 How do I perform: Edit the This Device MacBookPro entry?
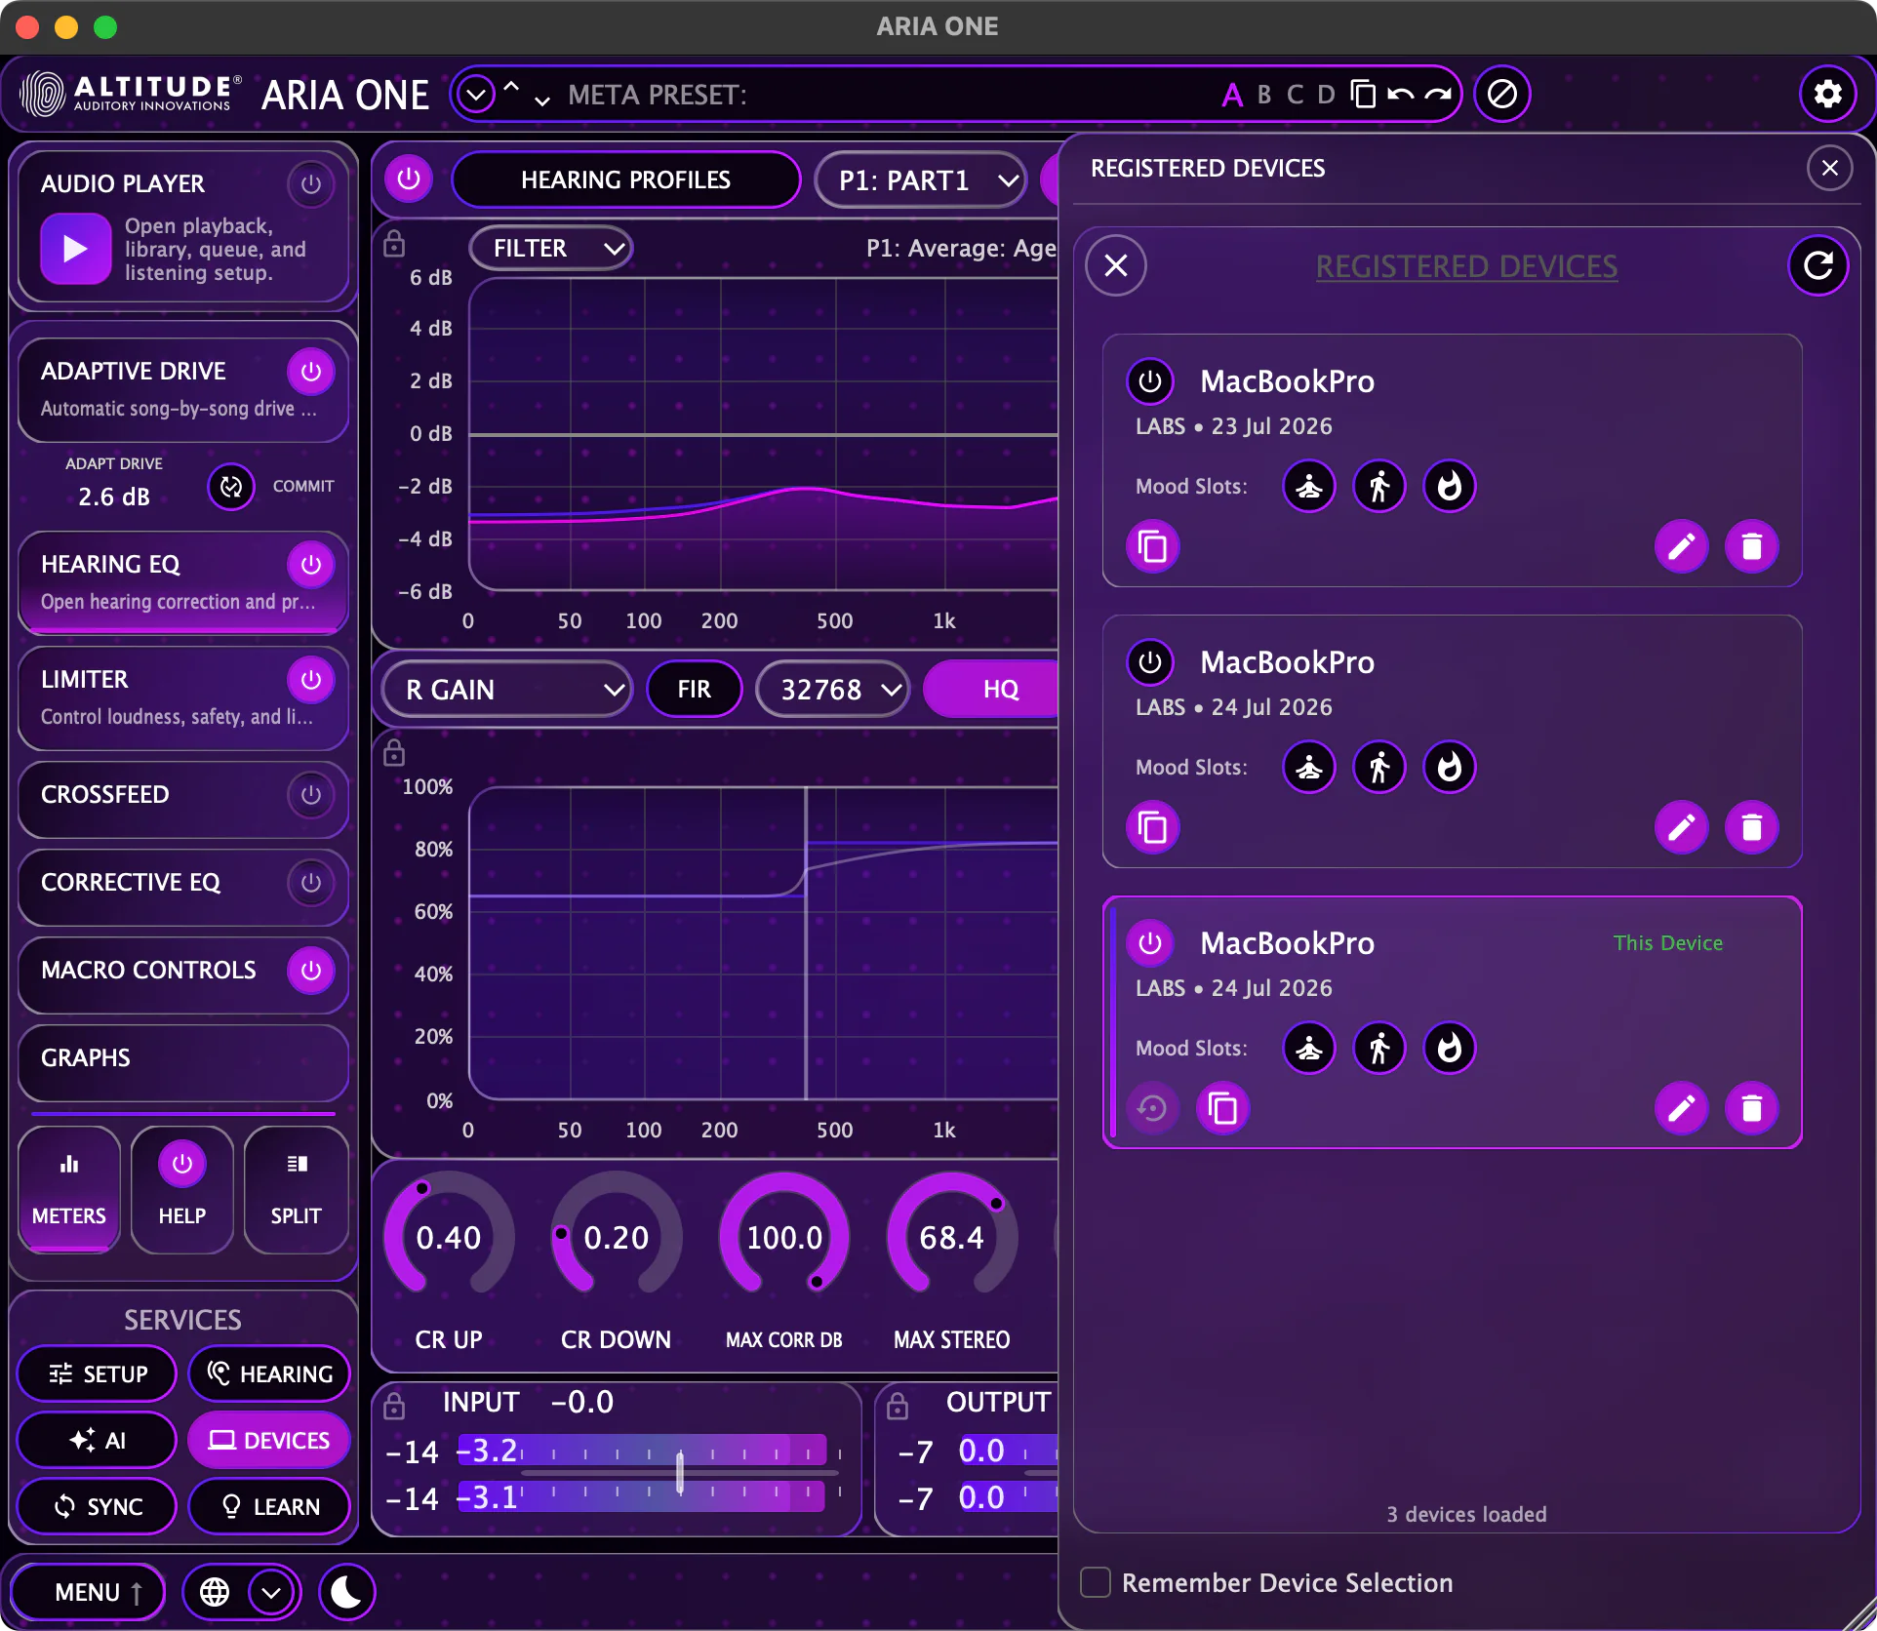pos(1682,1108)
